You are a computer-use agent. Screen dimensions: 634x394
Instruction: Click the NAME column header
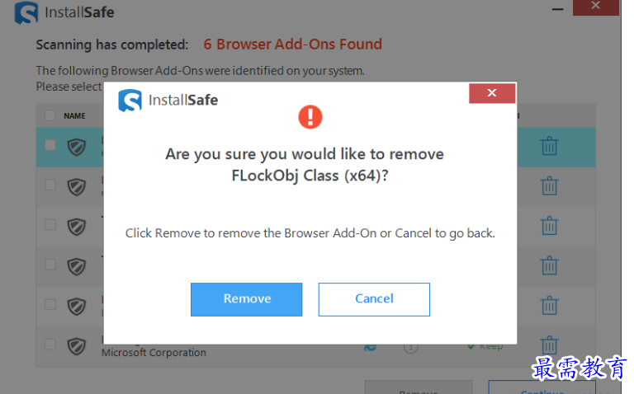[x=74, y=116]
